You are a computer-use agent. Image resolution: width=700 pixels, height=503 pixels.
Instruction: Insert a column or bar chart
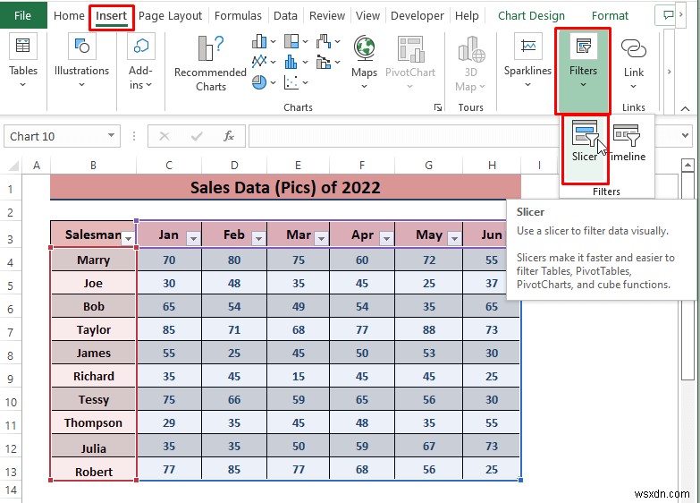pos(264,41)
